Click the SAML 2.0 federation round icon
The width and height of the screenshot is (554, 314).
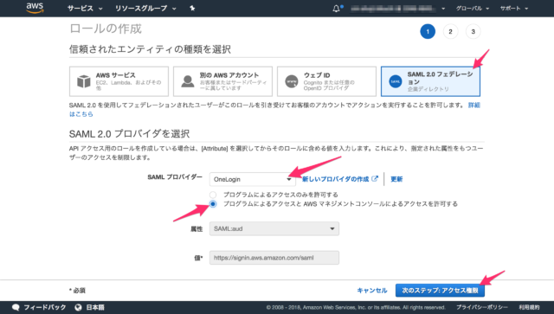[x=396, y=81]
